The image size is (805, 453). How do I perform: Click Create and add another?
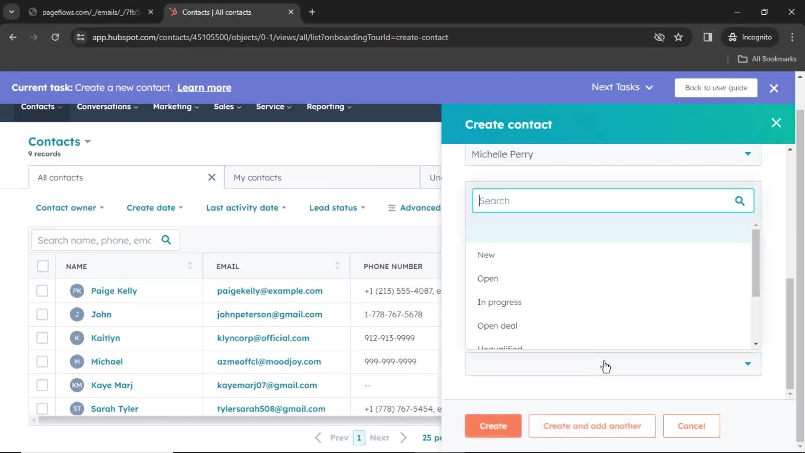(x=592, y=426)
